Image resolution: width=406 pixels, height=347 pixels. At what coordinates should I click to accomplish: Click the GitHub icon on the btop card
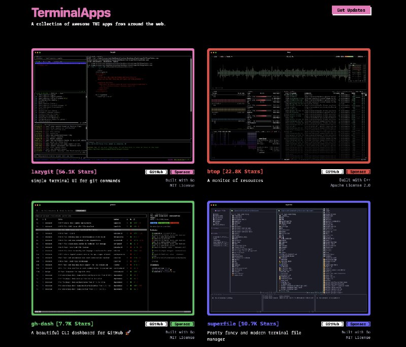[332, 172]
